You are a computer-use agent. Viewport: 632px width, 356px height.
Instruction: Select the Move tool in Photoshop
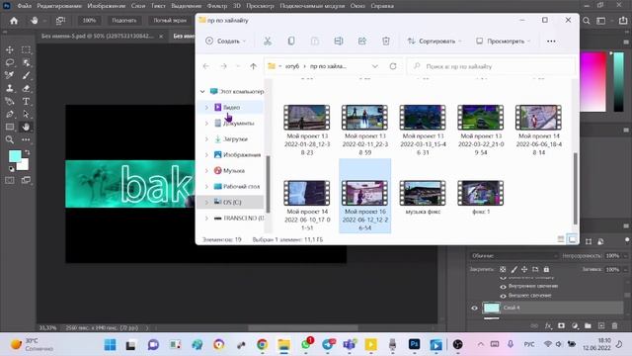(x=9, y=49)
